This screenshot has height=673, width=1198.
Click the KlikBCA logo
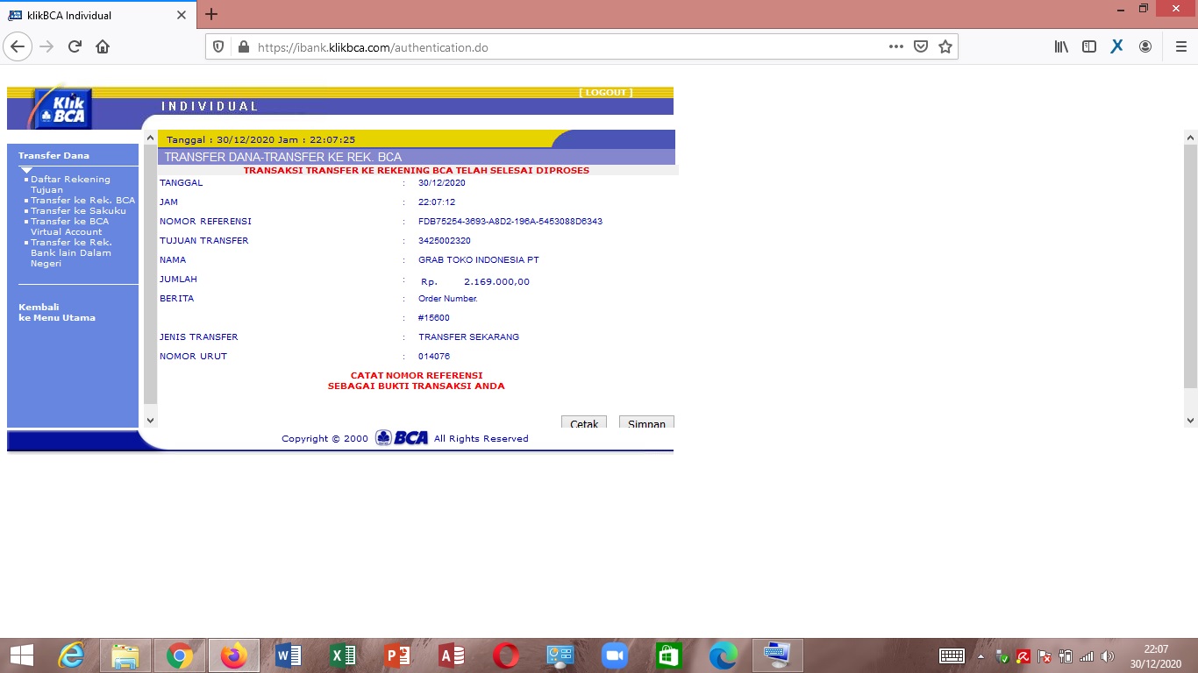tap(61, 109)
